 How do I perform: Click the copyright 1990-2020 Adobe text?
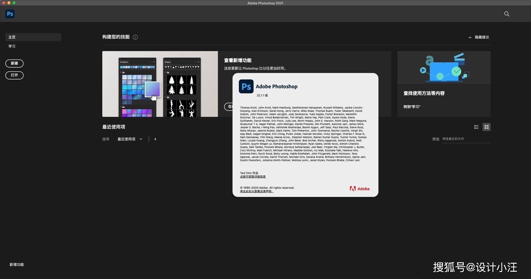pos(267,188)
